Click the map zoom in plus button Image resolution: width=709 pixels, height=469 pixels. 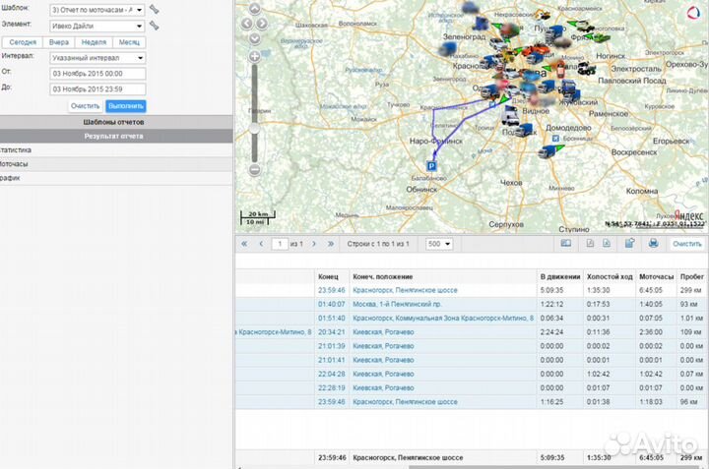click(254, 57)
